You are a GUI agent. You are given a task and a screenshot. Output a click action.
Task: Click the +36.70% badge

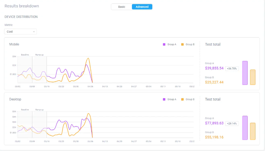click(232, 69)
